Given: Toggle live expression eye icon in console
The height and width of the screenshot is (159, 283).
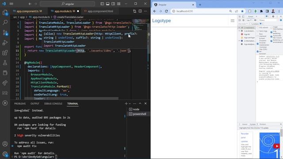Looking at the screenshot, I should (255, 20).
